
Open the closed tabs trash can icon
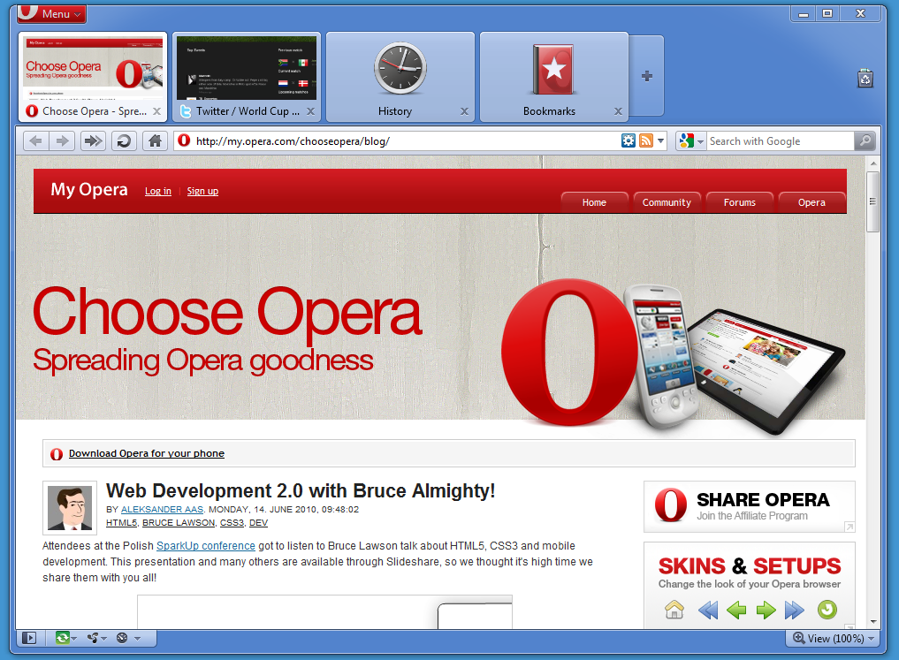pyautogui.click(x=865, y=78)
